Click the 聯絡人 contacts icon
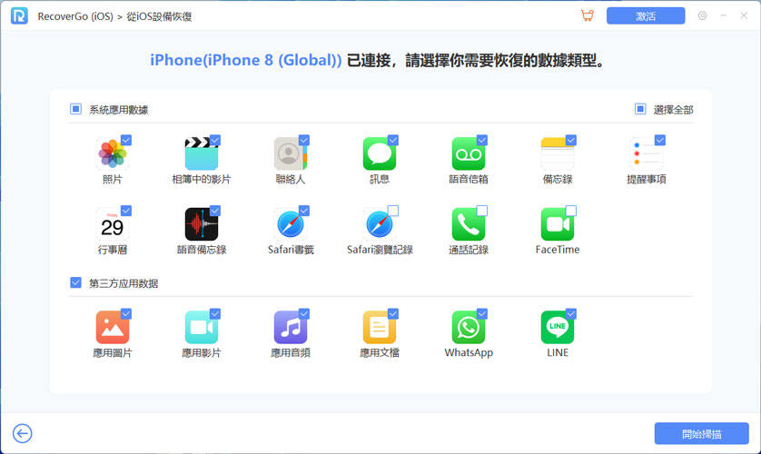Image resolution: width=761 pixels, height=454 pixels. tap(289, 154)
